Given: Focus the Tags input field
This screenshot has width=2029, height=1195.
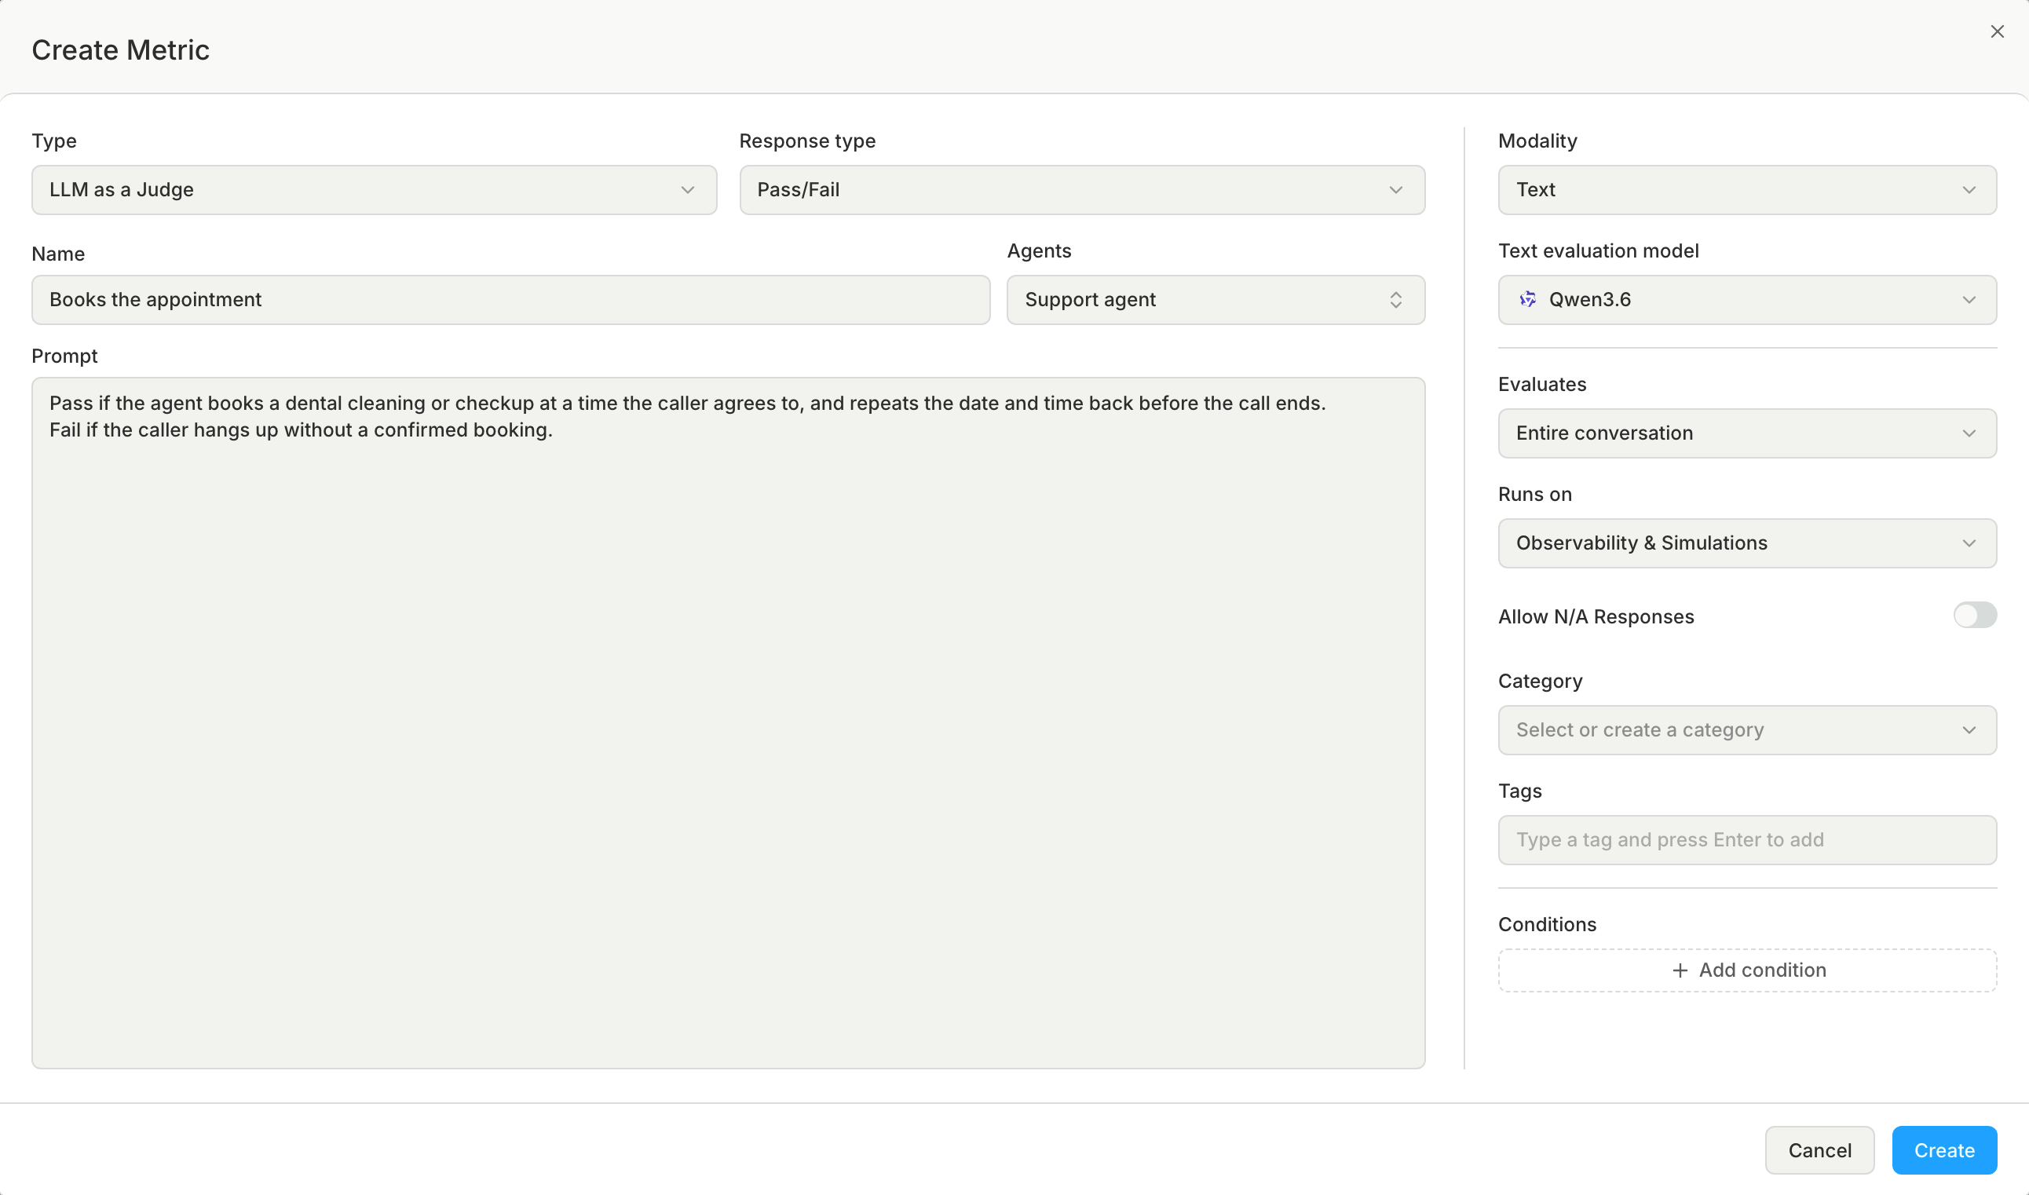Looking at the screenshot, I should 1746,840.
